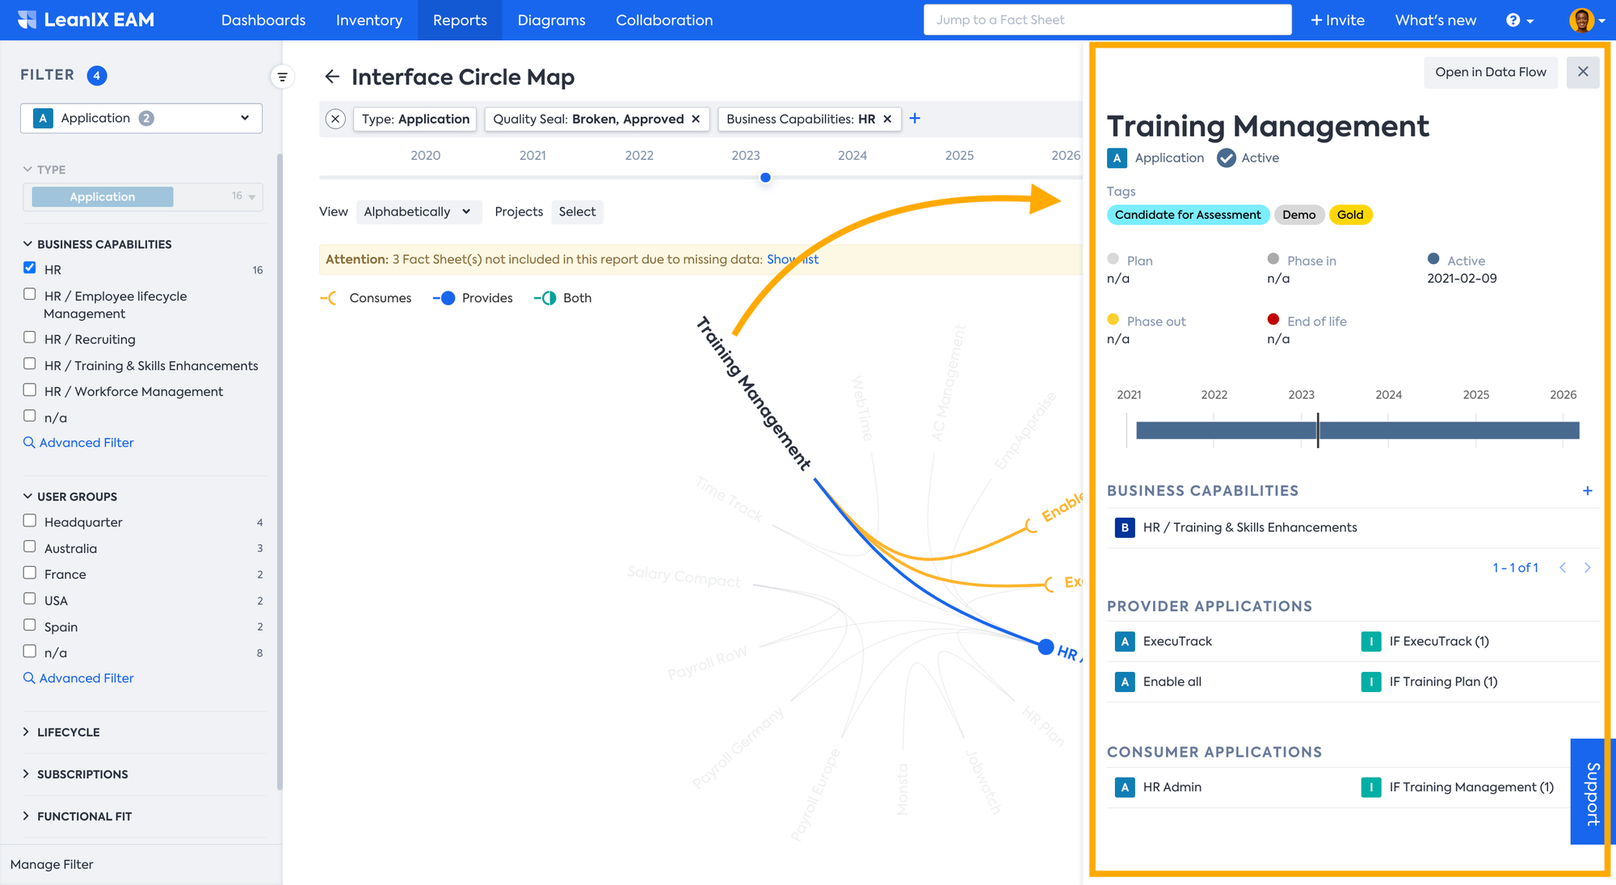The height and width of the screenshot is (885, 1616).
Task: Clear all filters with the circled X icon
Action: pos(335,119)
